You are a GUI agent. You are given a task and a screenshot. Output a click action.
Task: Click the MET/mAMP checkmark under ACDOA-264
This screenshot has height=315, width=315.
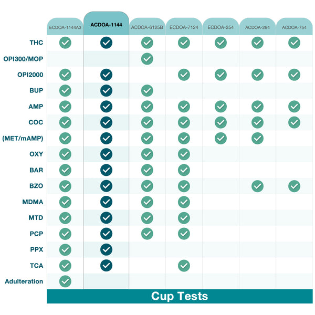pos(257,138)
